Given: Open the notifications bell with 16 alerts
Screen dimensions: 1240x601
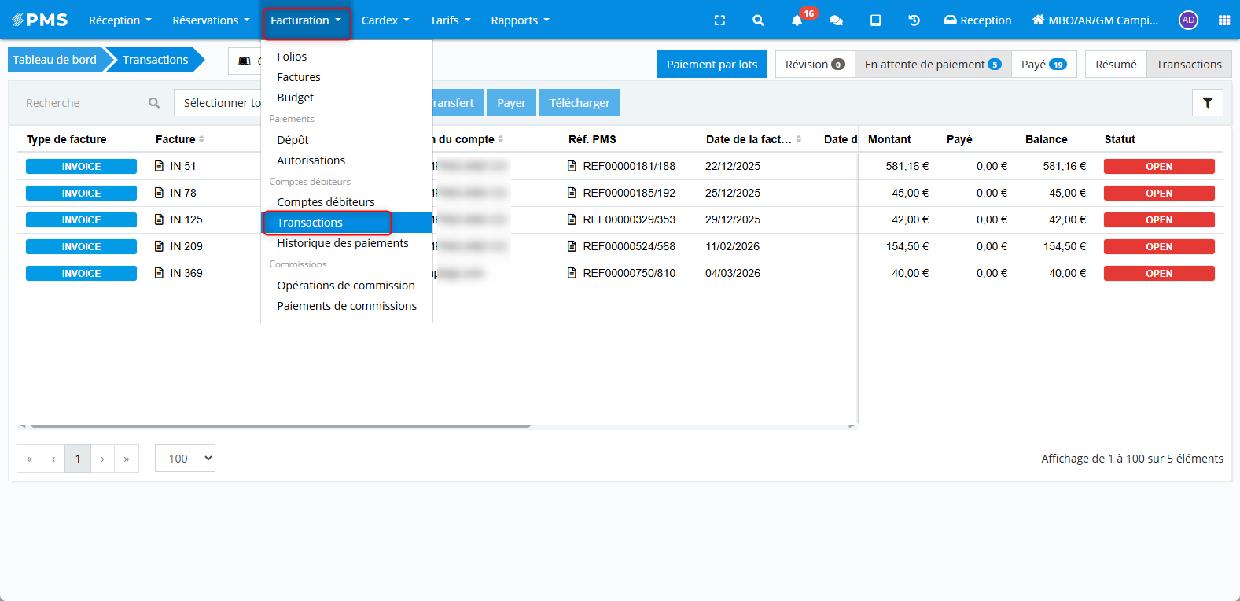Looking at the screenshot, I should tap(797, 20).
